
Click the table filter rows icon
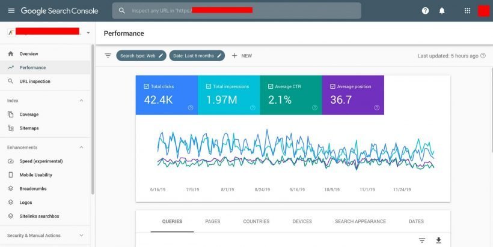click(422, 240)
